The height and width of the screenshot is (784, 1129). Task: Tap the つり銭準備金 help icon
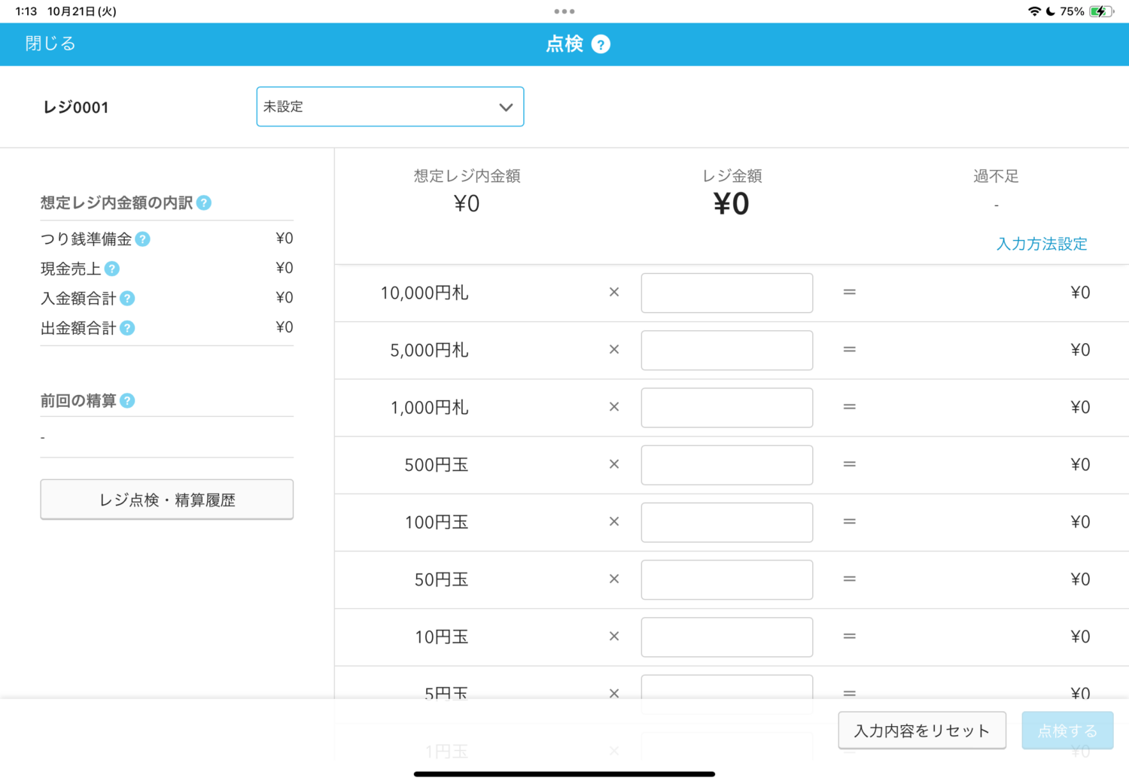(142, 239)
